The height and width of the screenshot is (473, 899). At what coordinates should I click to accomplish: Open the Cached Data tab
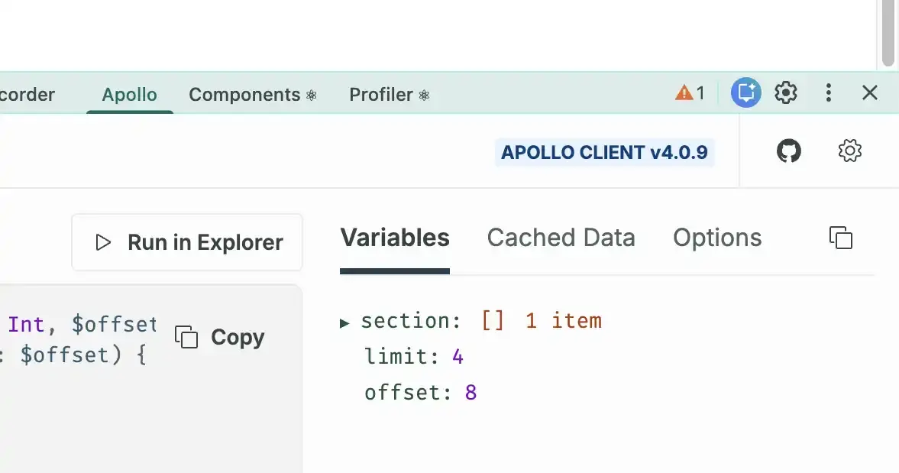pos(561,238)
